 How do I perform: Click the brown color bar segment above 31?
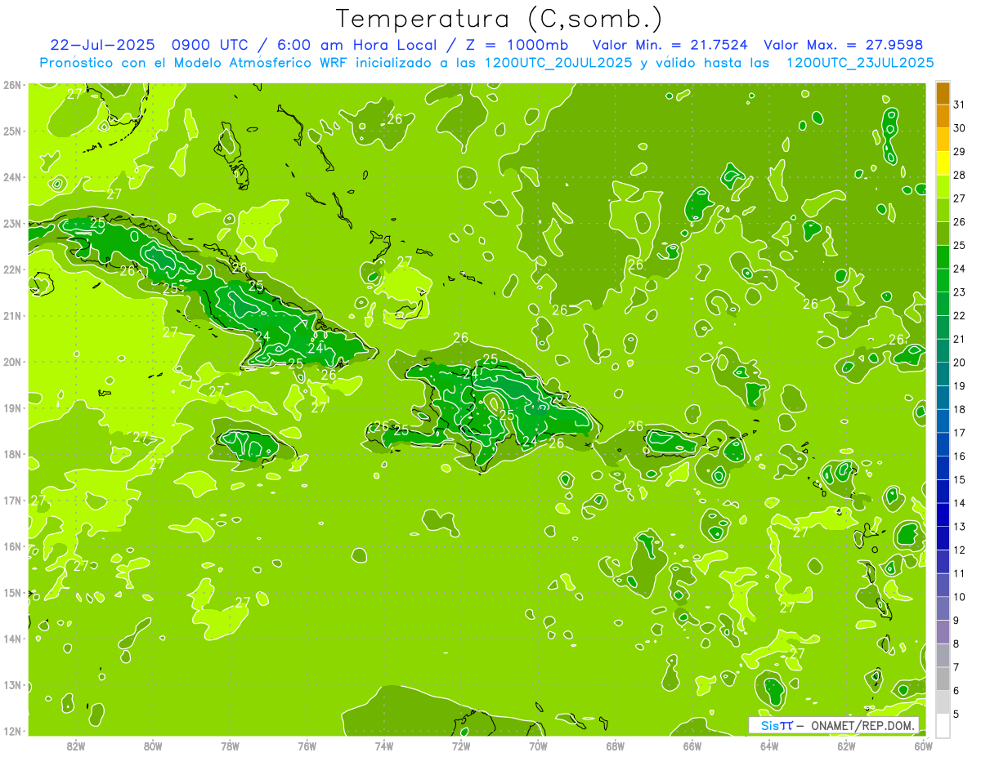943,93
